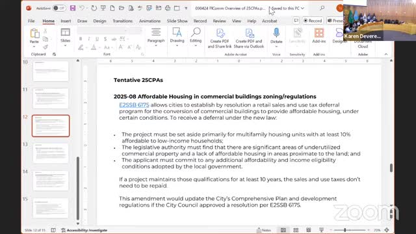This screenshot has height=234, width=416.
Task: Collapse the ribbon with chevron arrow
Action: (x=385, y=54)
